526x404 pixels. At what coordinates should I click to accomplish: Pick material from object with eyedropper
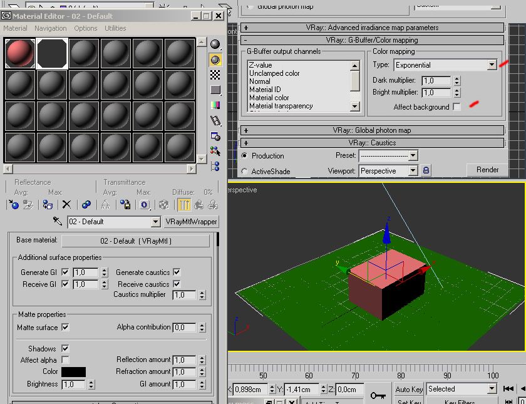(x=58, y=221)
